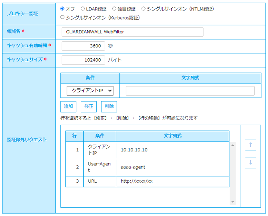Screen dimensions: 268x216
Task: Click the move row down arrow button
Action: pos(250,163)
